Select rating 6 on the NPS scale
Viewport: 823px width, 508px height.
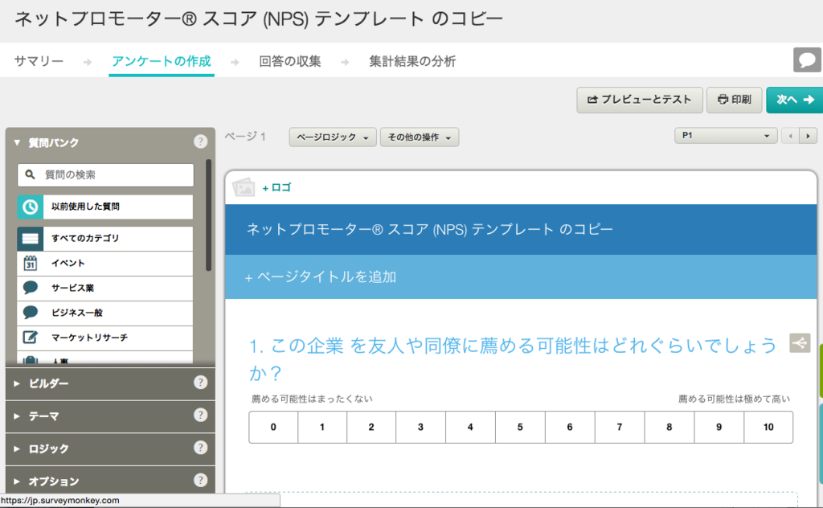(x=570, y=427)
